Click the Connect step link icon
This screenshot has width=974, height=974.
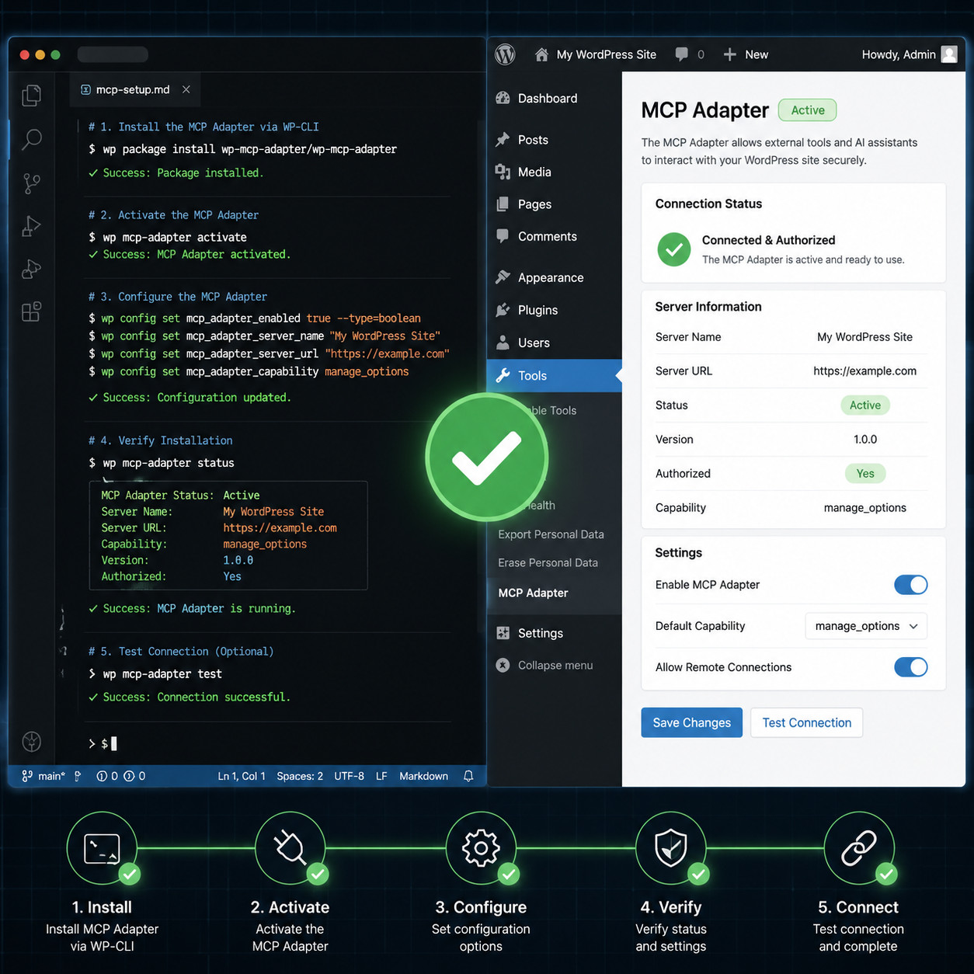(859, 848)
